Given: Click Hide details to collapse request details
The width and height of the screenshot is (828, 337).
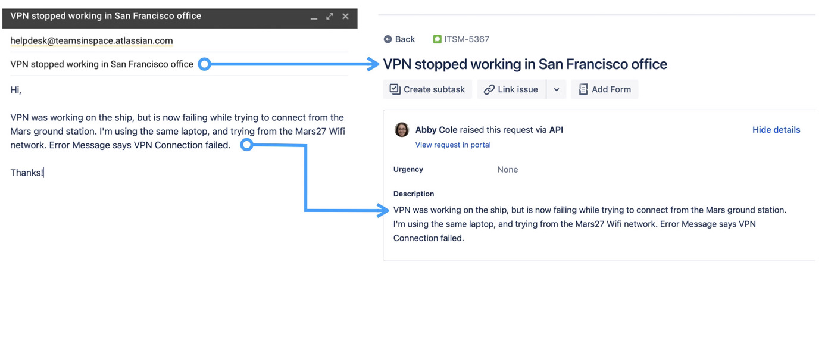Looking at the screenshot, I should click(776, 130).
